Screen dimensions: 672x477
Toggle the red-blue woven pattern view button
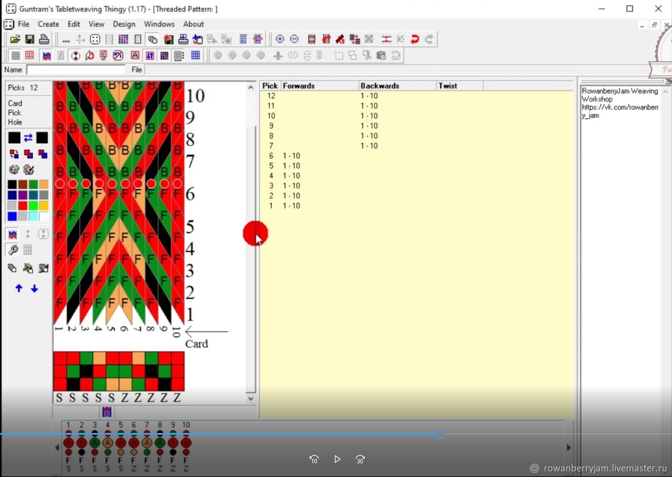[47, 55]
